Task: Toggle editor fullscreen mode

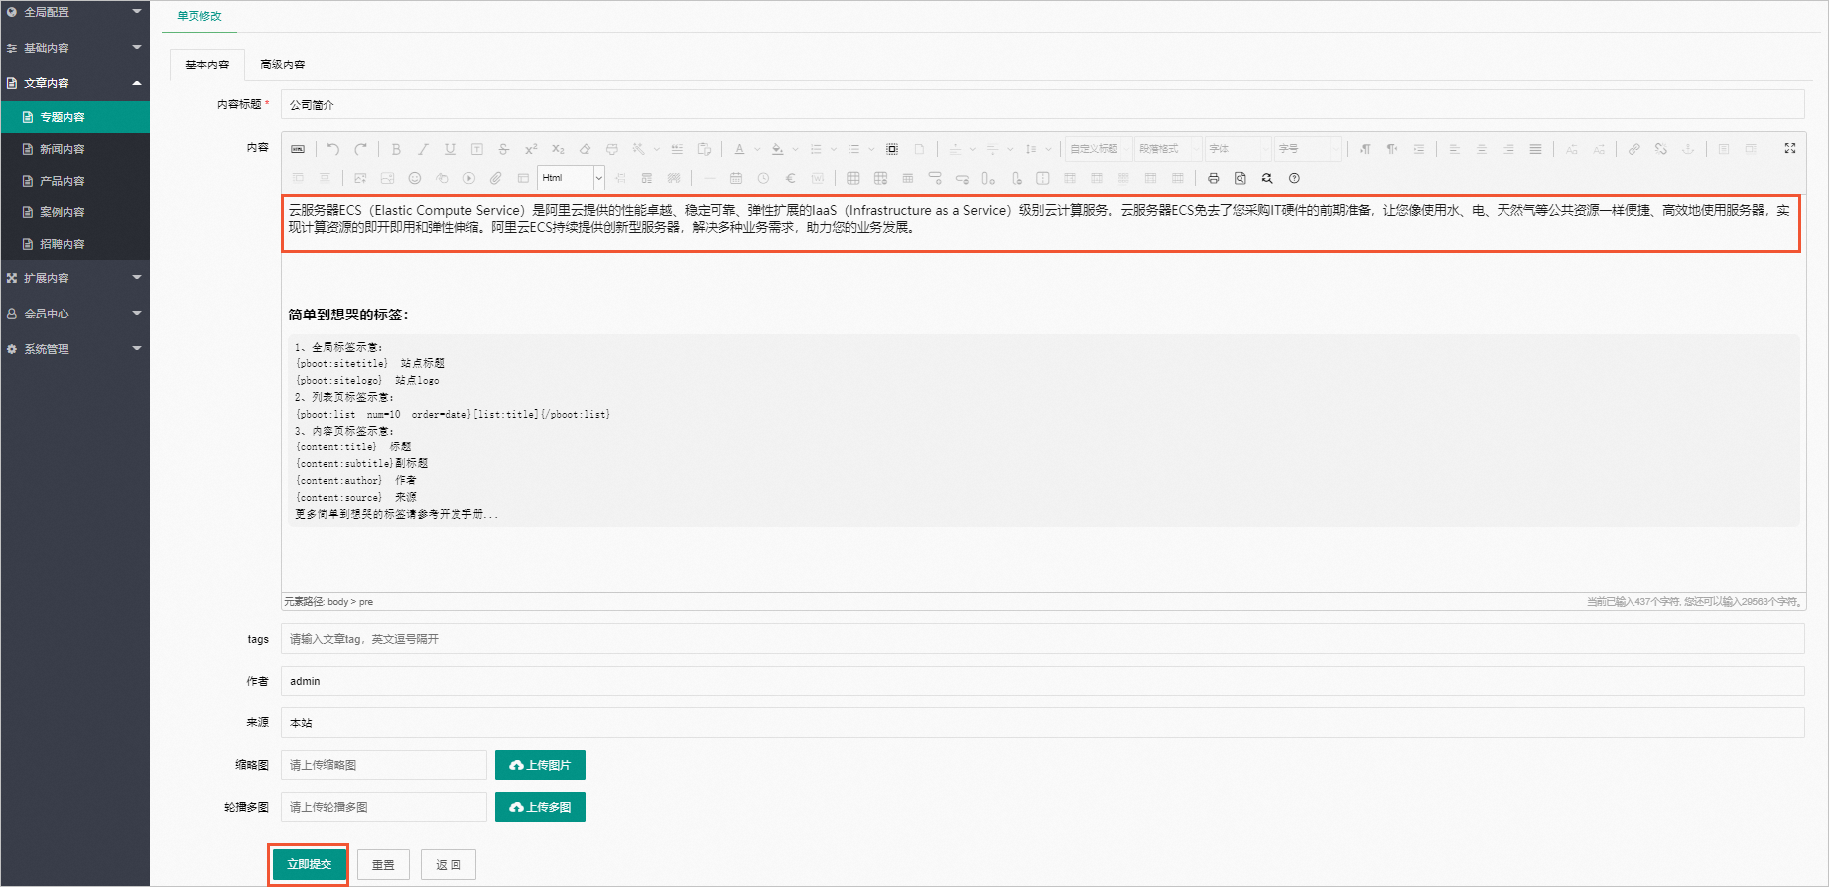Action: pyautogui.click(x=1790, y=148)
